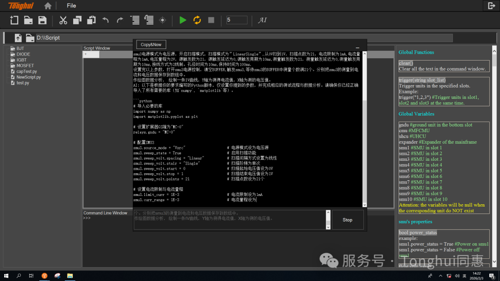Click the home icon beside Tonghui logo

click(48, 6)
